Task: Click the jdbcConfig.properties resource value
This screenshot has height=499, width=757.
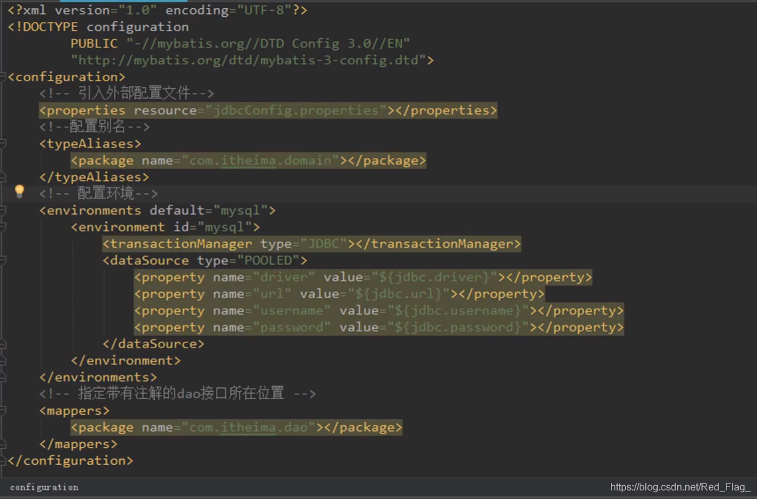Action: pos(296,110)
